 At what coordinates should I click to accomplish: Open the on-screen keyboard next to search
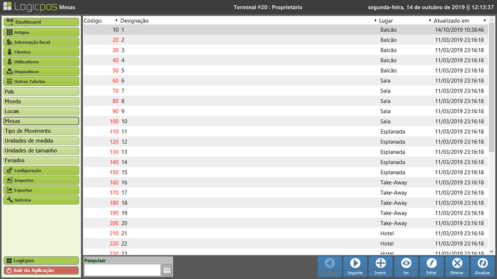[x=167, y=270]
